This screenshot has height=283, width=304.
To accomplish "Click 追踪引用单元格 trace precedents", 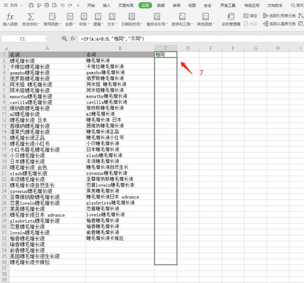I will point(279,16).
